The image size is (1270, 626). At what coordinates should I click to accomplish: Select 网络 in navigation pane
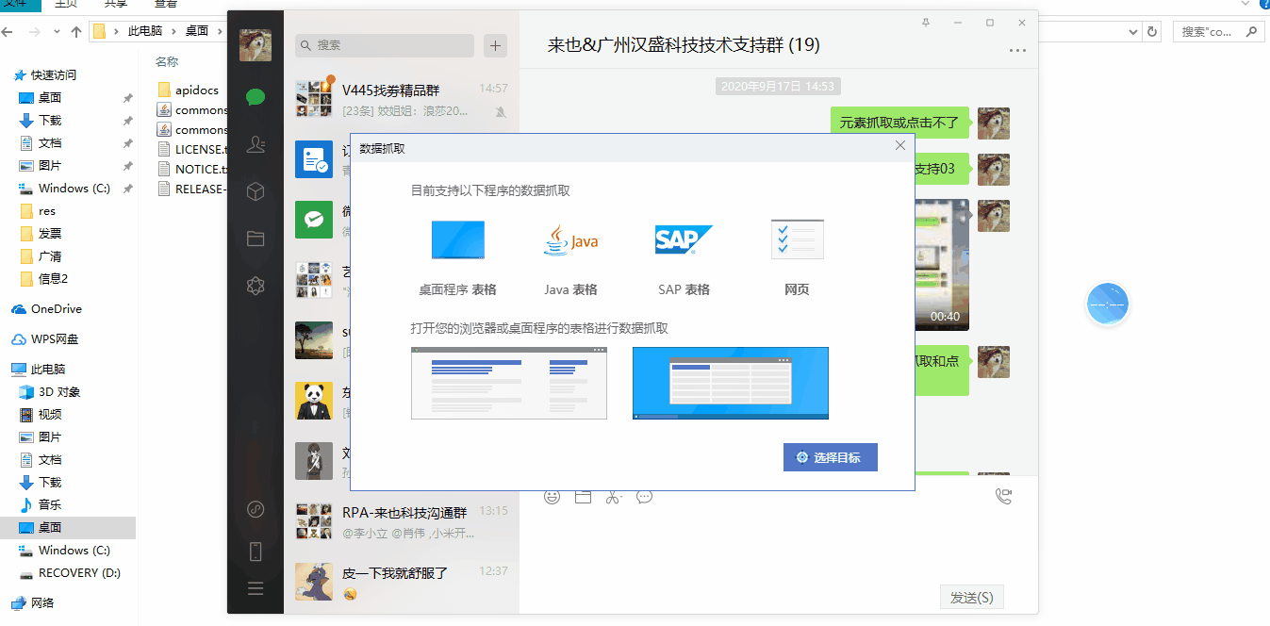point(42,603)
